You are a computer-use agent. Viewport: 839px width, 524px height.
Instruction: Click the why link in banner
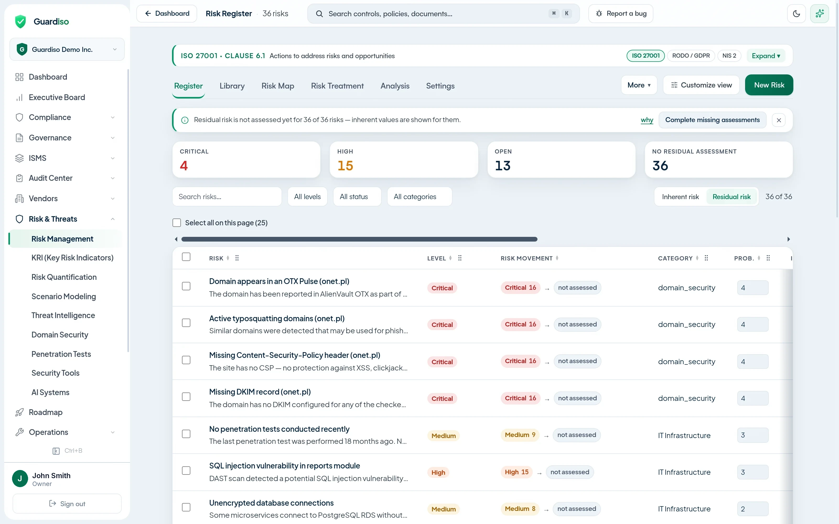(647, 120)
